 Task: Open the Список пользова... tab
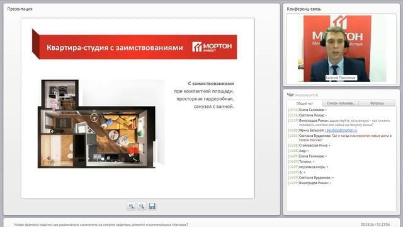pos(341,103)
